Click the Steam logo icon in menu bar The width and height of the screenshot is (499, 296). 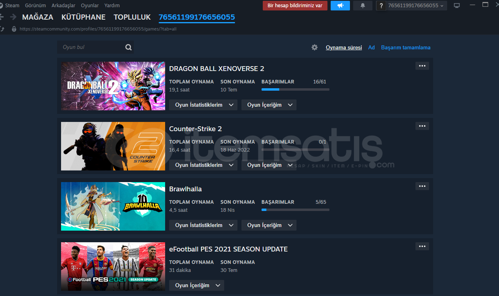pyautogui.click(x=1, y=6)
